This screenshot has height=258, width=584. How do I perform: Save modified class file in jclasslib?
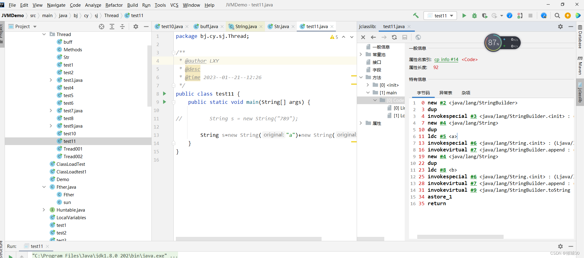[x=405, y=37]
